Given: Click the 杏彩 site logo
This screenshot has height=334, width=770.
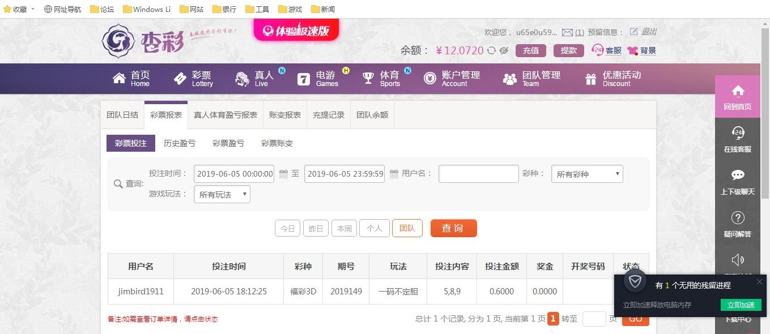Looking at the screenshot, I should (x=143, y=41).
